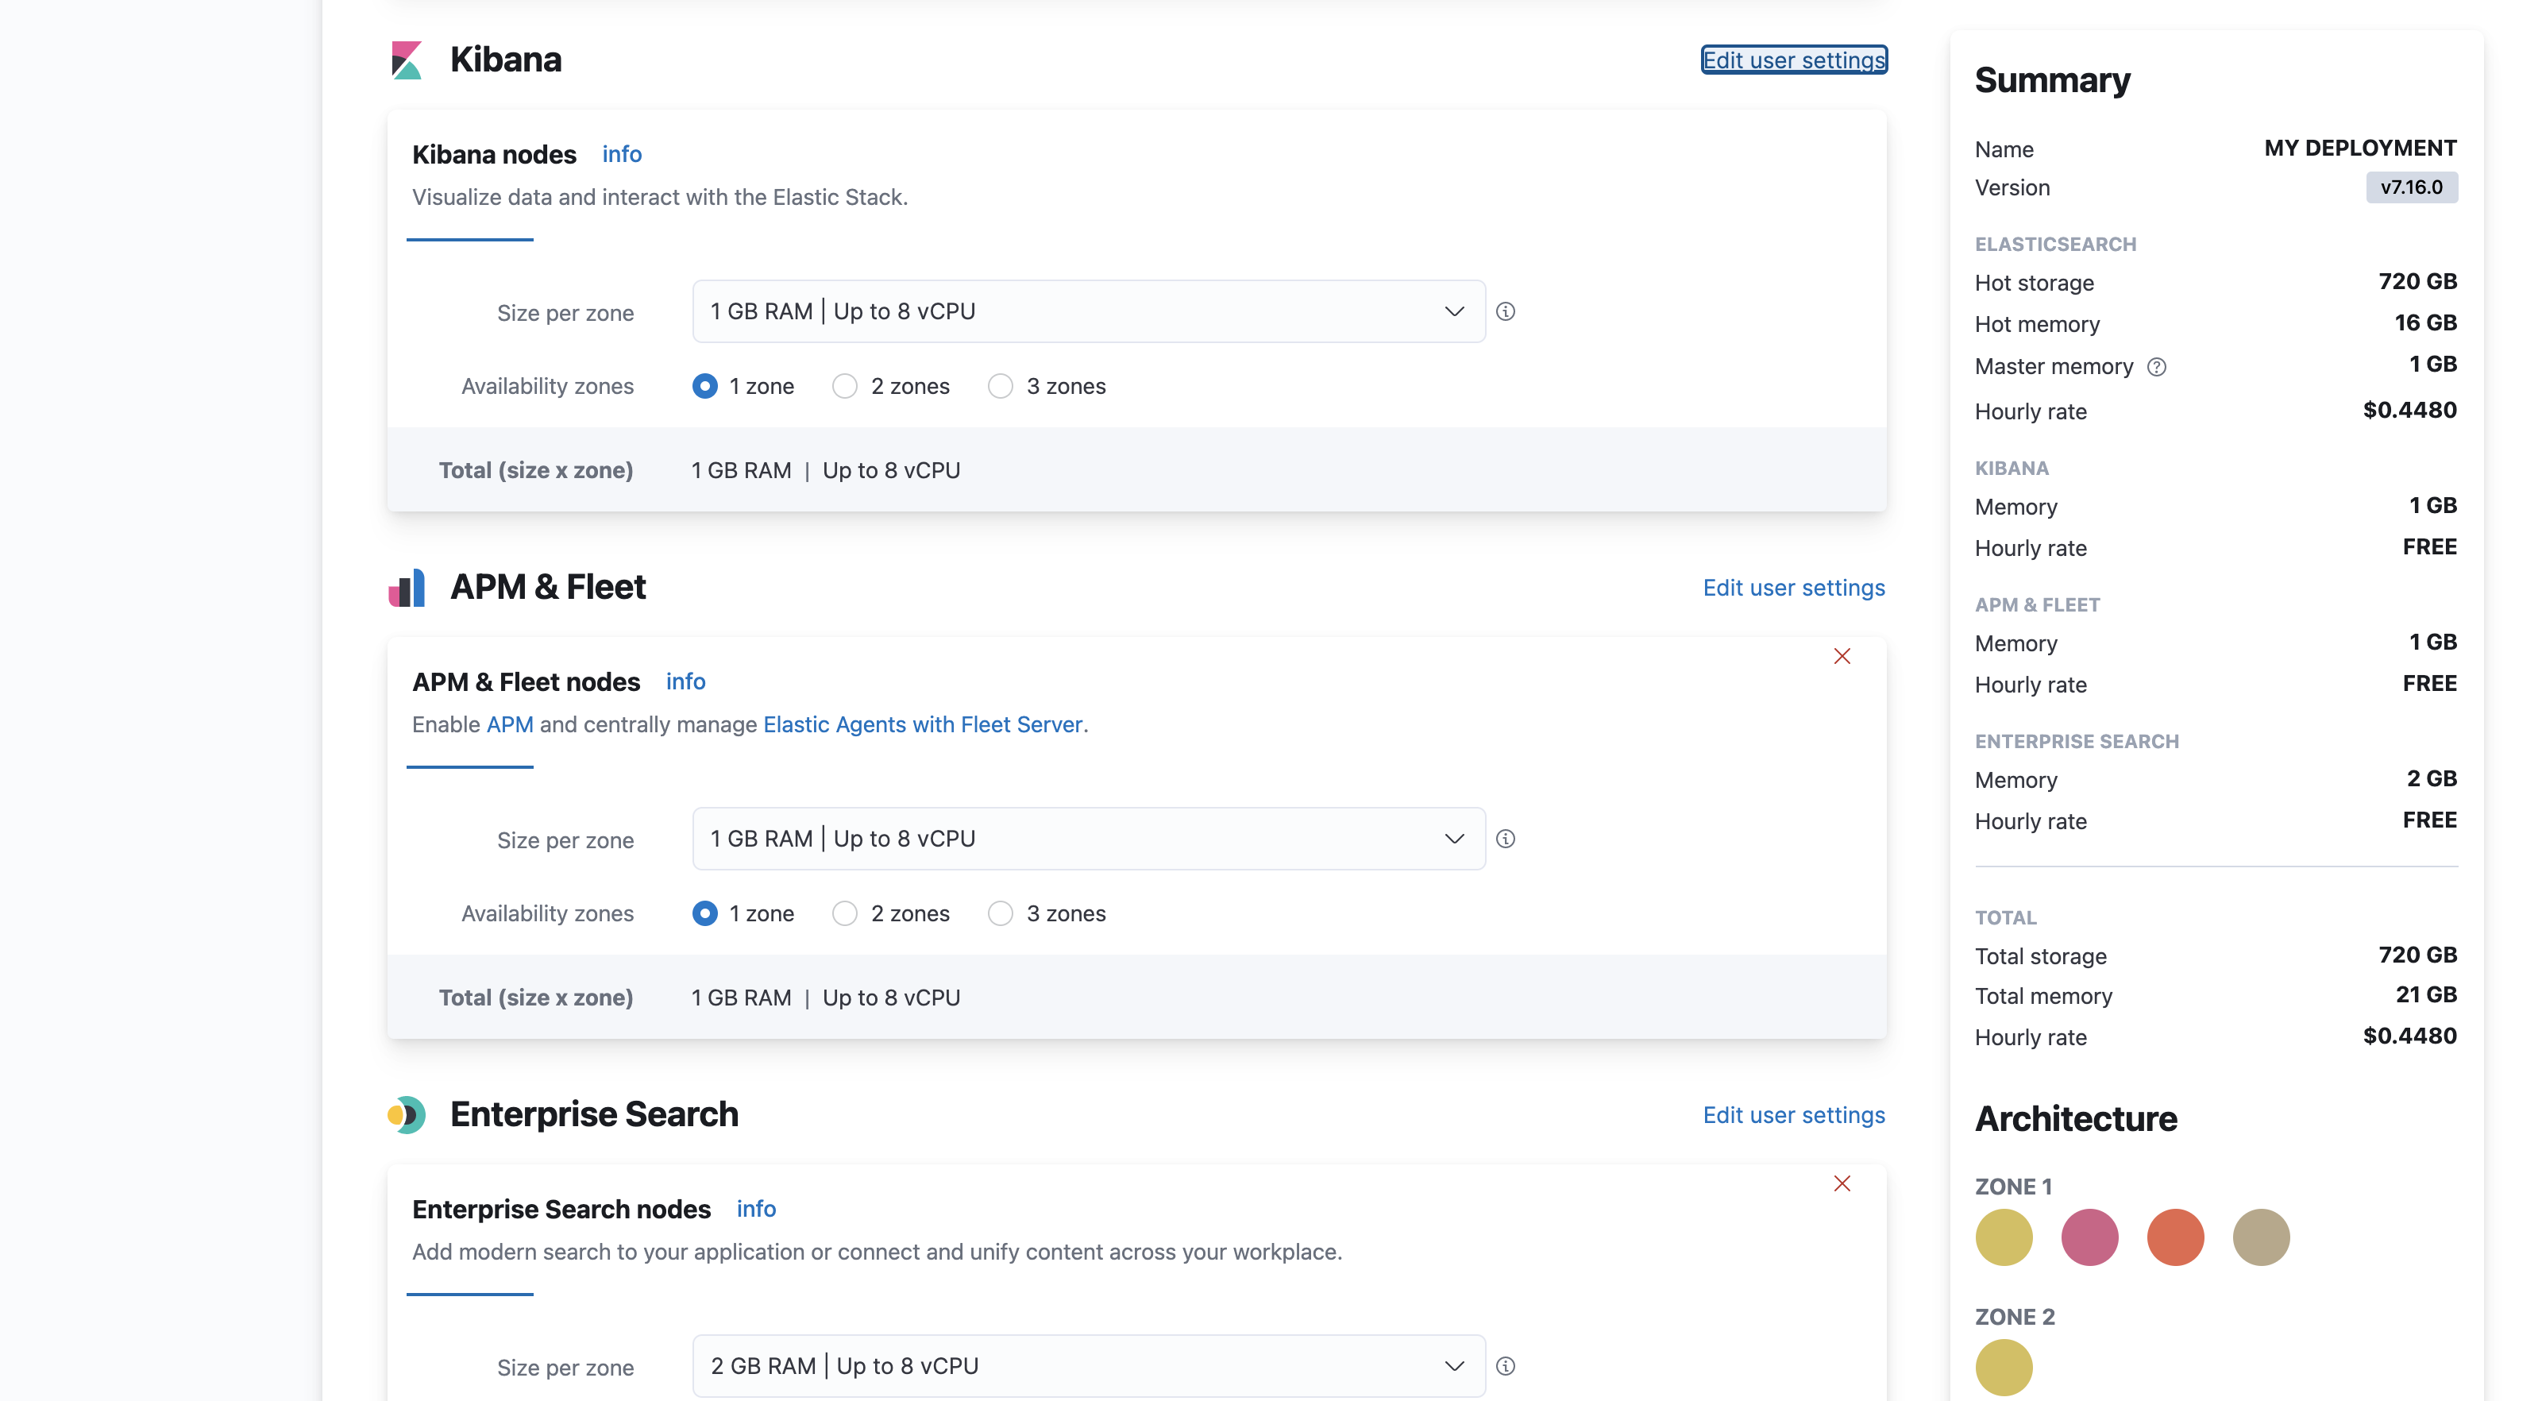Select 2 zones for APM & Fleet
Viewport: 2542px width, 1401px height.
(x=845, y=913)
